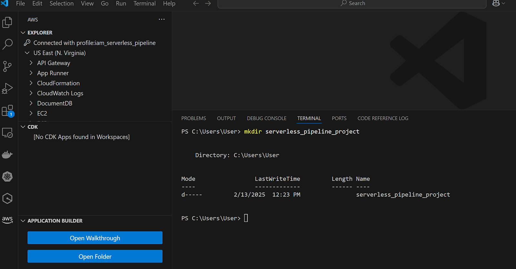Collapse the US East (N. Virginia) region
Image resolution: width=516 pixels, height=269 pixels.
pos(27,53)
